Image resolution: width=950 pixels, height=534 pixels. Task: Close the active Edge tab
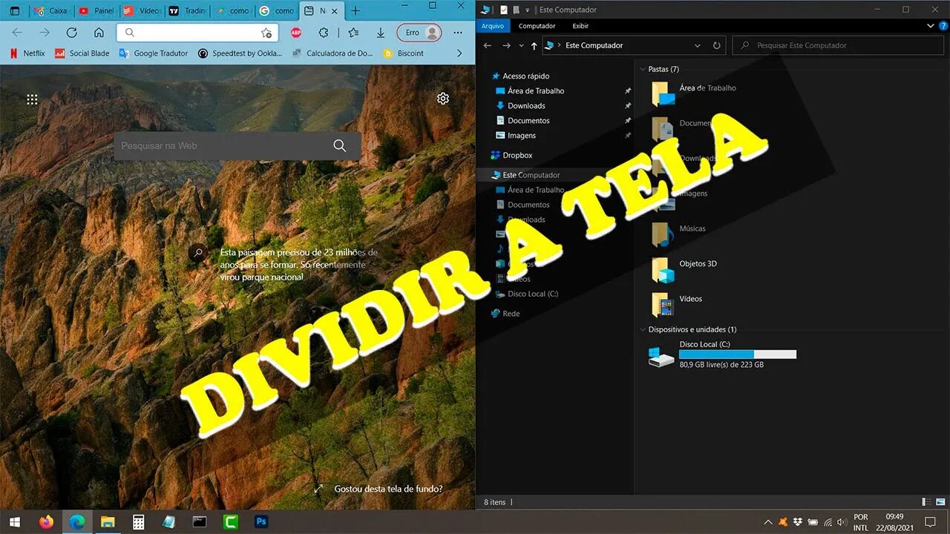click(335, 11)
